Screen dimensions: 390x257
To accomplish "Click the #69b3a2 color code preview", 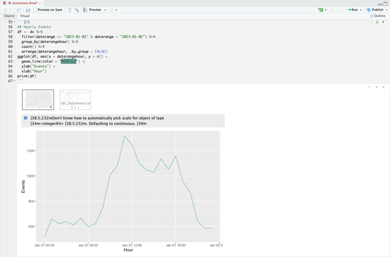I will point(68,61).
